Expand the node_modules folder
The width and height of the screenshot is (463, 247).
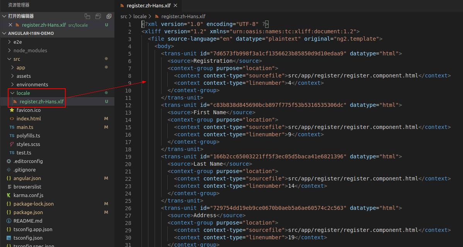click(x=30, y=50)
